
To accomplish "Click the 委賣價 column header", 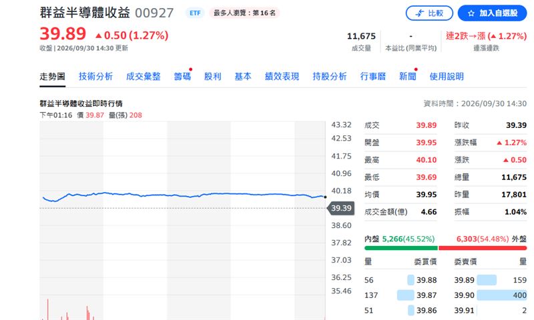I will click(465, 261).
